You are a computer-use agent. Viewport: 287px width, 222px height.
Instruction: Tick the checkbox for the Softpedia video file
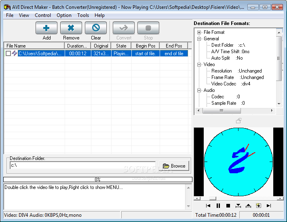(8, 54)
